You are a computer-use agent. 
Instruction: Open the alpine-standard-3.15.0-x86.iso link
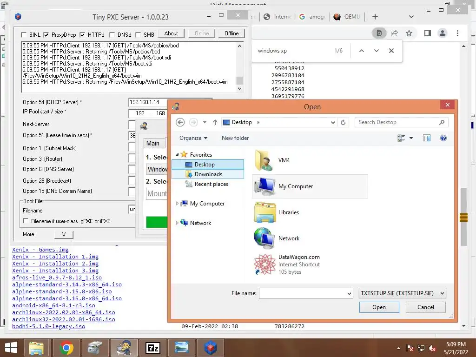tap(62, 291)
